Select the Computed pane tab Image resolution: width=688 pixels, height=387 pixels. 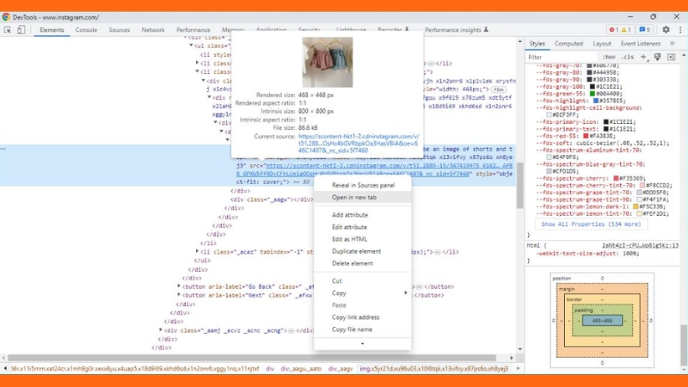point(568,44)
